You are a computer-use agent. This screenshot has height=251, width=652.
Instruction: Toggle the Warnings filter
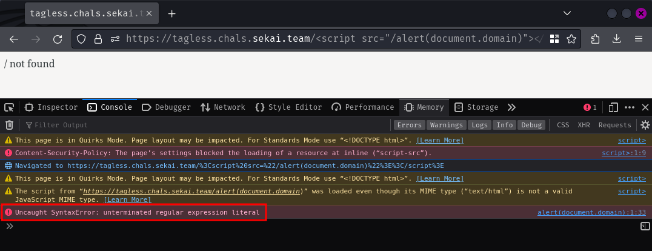point(446,125)
